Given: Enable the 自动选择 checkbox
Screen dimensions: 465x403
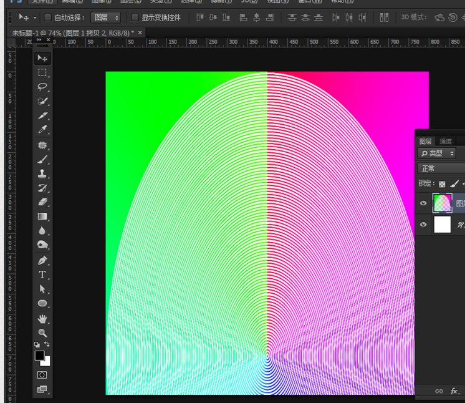Looking at the screenshot, I should 48,17.
